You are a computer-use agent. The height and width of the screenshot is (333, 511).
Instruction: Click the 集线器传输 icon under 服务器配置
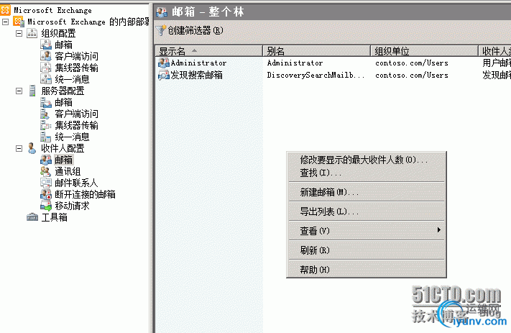coord(46,125)
